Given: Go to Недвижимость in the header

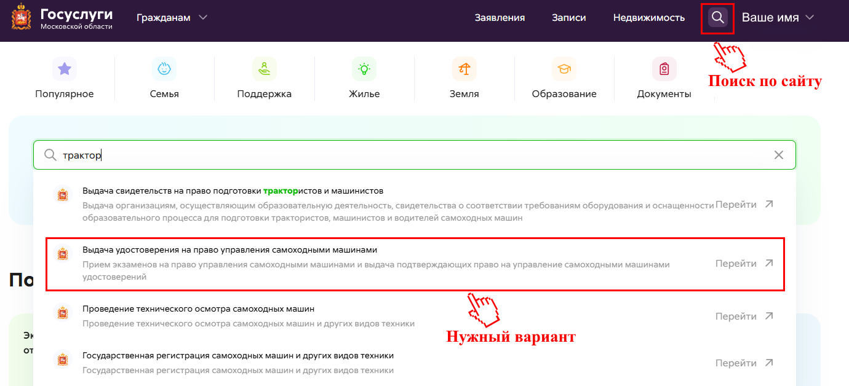Looking at the screenshot, I should pyautogui.click(x=648, y=18).
